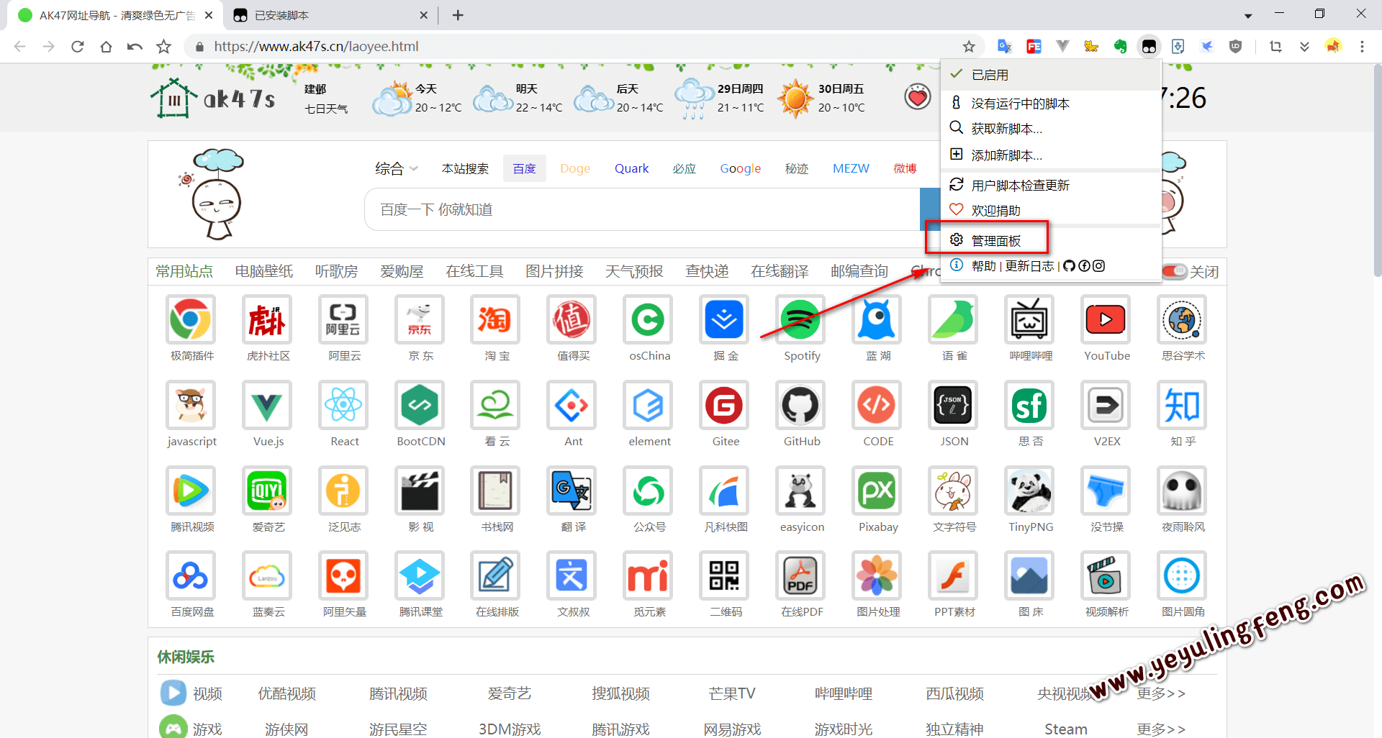1382x738 pixels.
Task: Open the 极简插件 Chrome icon
Action: point(191,319)
